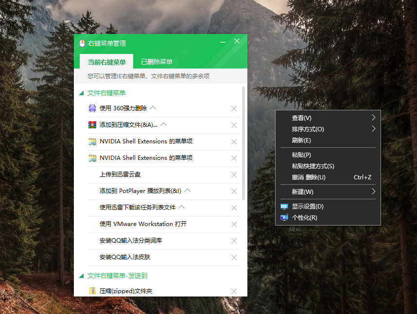The height and width of the screenshot is (314, 417).
Task: Open the 查看(V) submenu arrow
Action: [x=373, y=118]
